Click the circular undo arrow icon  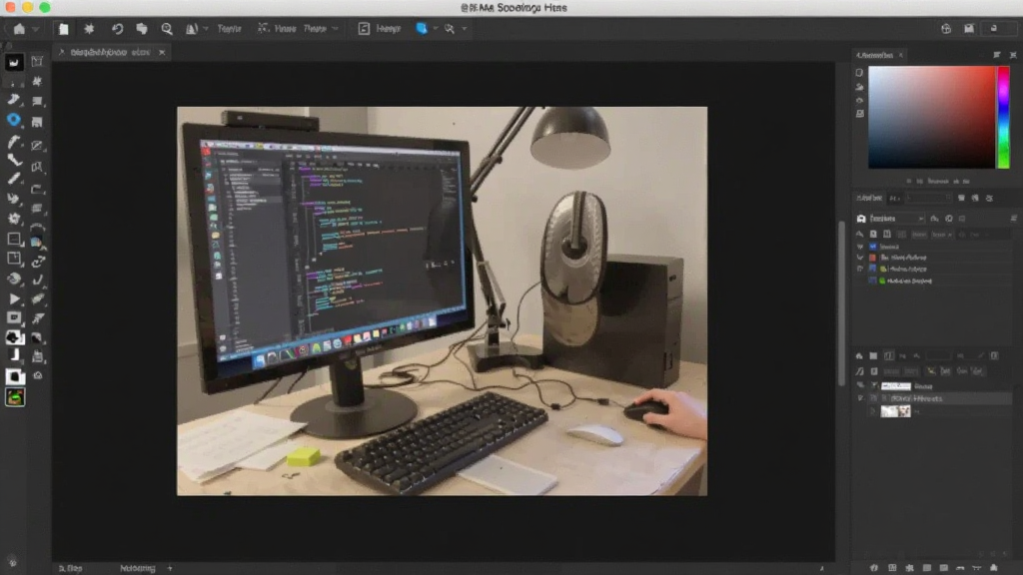point(118,29)
